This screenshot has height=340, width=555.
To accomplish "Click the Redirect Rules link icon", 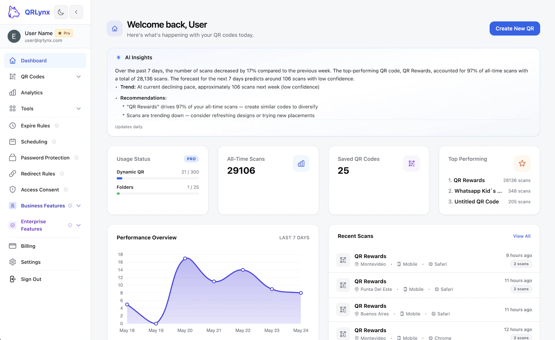I will pyautogui.click(x=12, y=174).
